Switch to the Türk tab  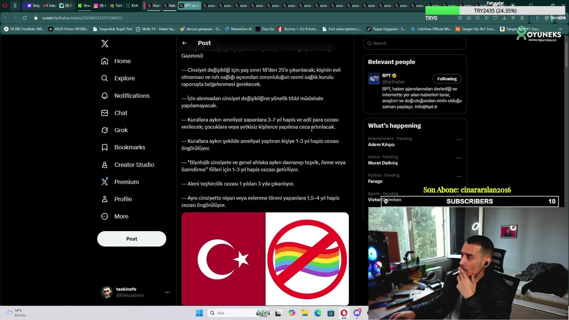point(117,6)
